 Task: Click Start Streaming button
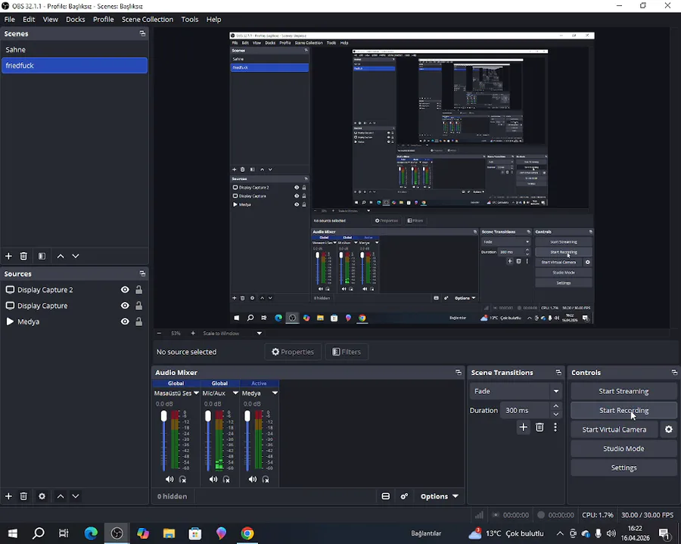pos(623,391)
